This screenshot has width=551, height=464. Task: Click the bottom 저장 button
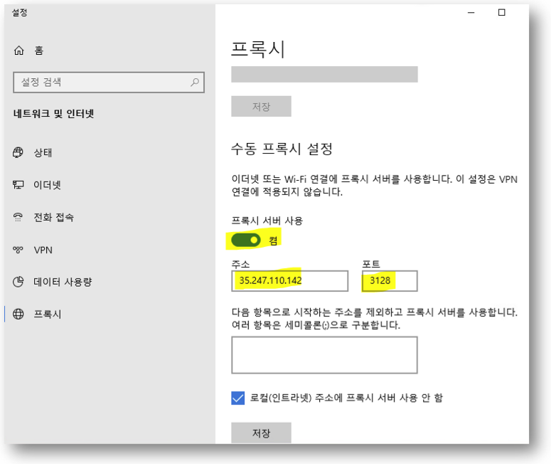tap(261, 433)
